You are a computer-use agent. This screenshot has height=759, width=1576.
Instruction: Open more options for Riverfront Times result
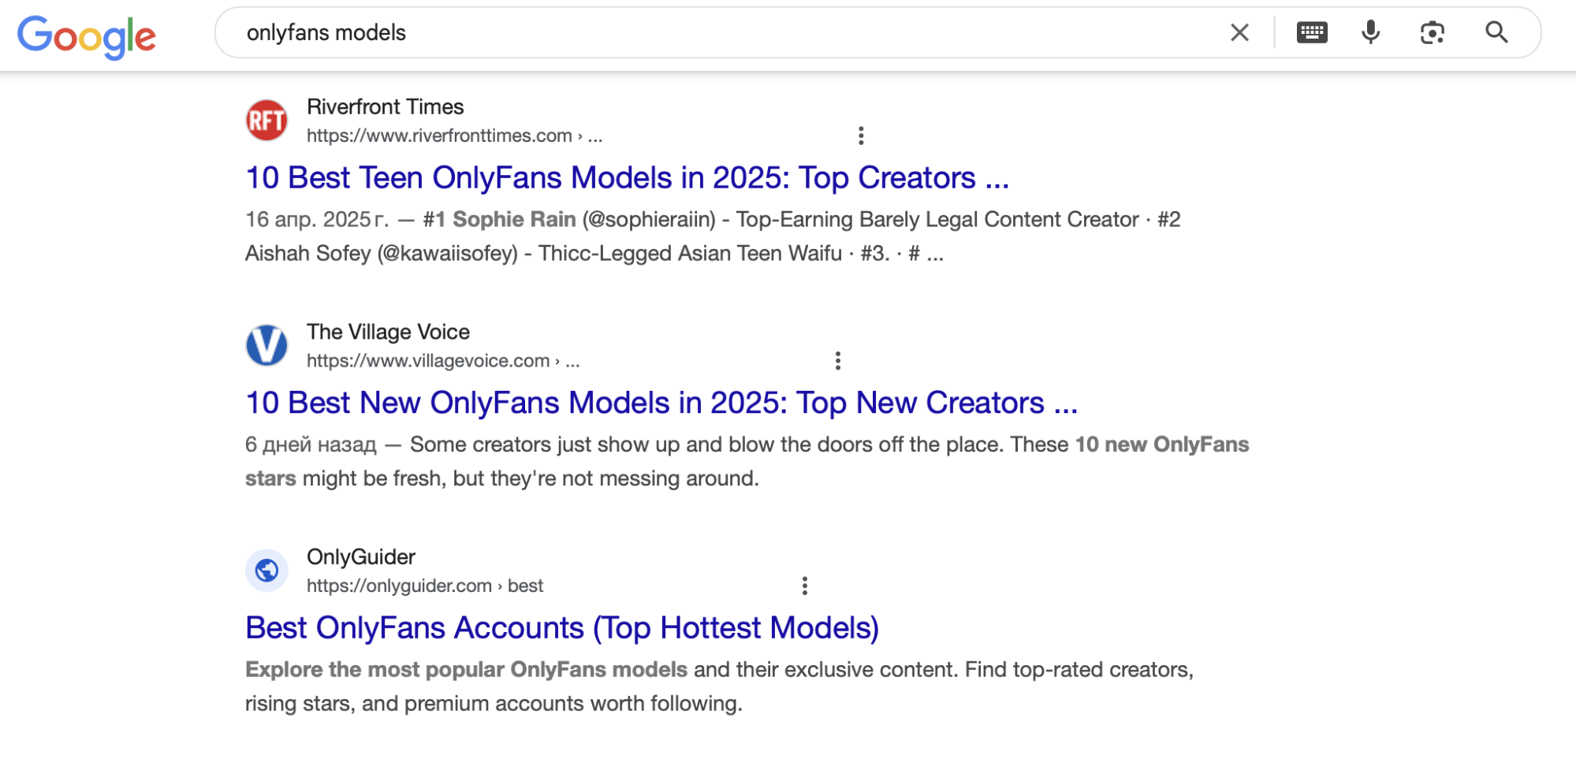(861, 136)
